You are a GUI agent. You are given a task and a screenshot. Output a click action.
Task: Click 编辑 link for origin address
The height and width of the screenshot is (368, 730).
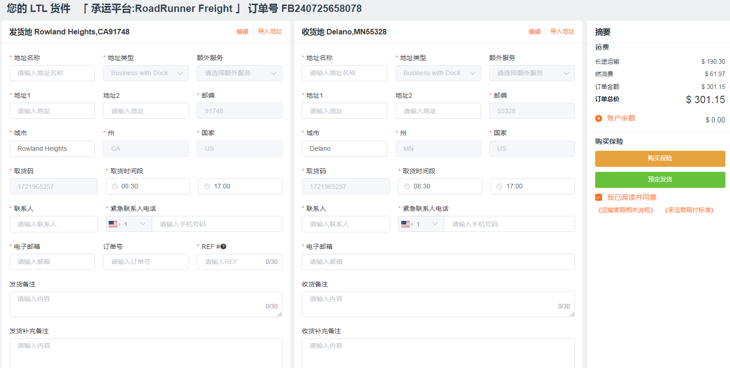242,32
